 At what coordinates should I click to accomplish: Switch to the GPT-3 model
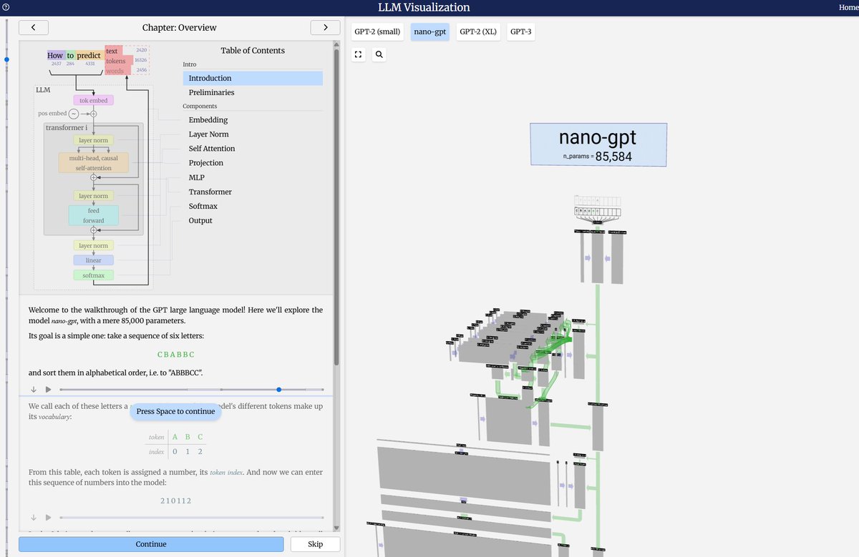[520, 31]
